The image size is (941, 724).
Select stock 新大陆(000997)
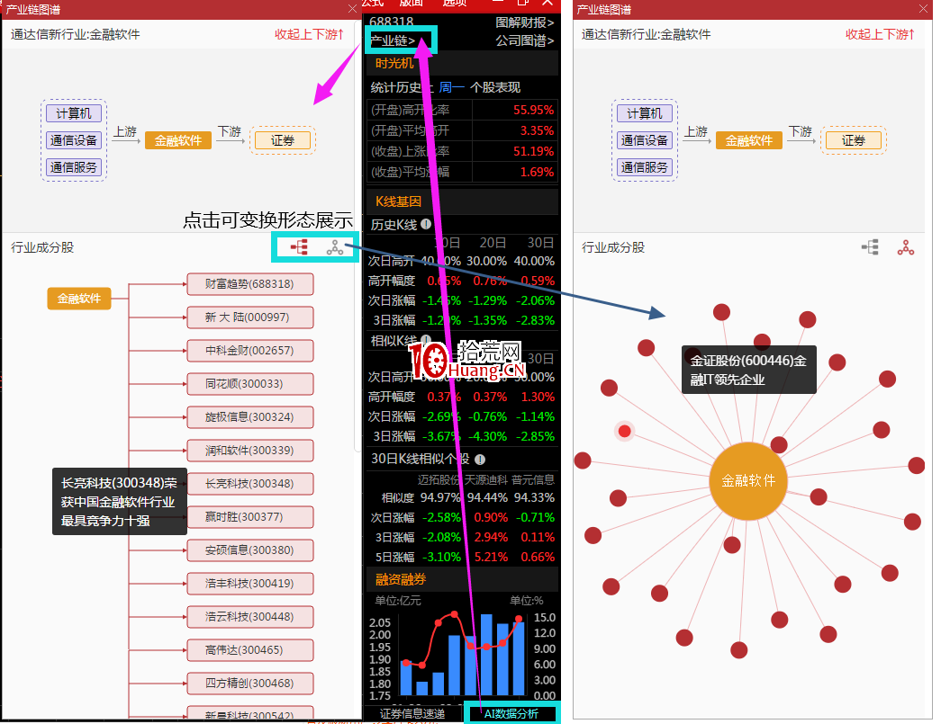250,317
